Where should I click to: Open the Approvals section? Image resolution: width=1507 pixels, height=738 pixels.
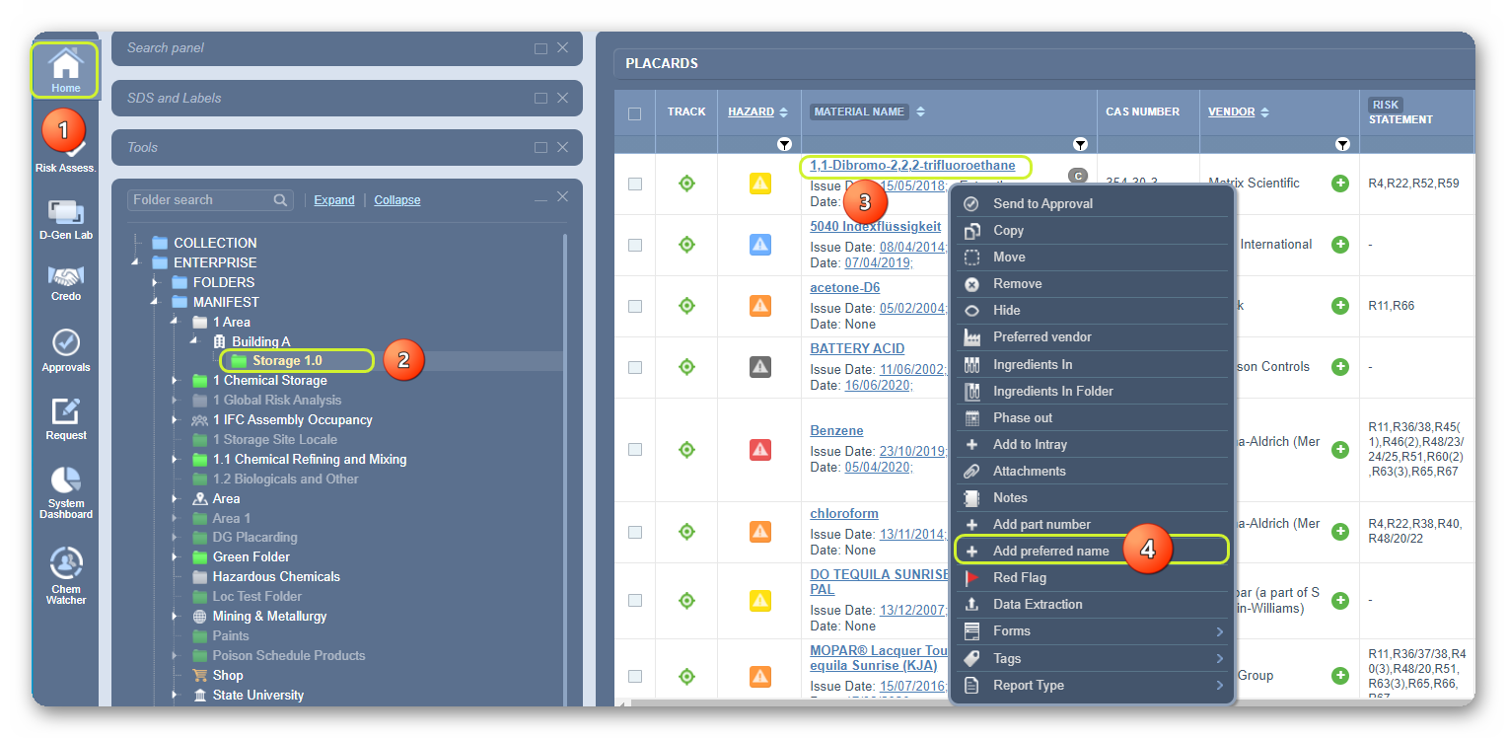tap(65, 350)
